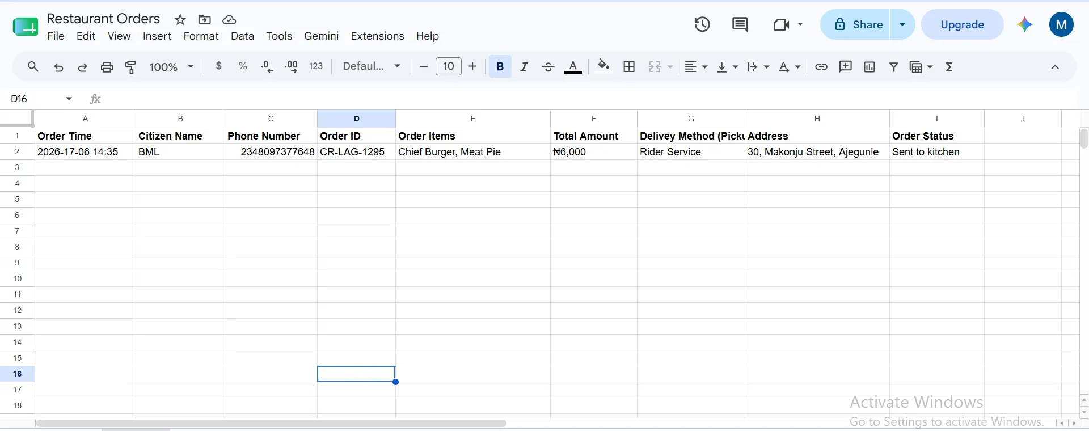Click the Upgrade button
The height and width of the screenshot is (431, 1089).
click(x=962, y=24)
